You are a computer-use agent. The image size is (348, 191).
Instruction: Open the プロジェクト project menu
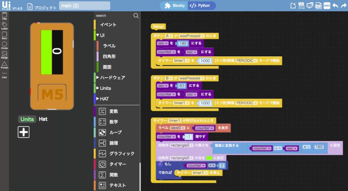[42, 7]
